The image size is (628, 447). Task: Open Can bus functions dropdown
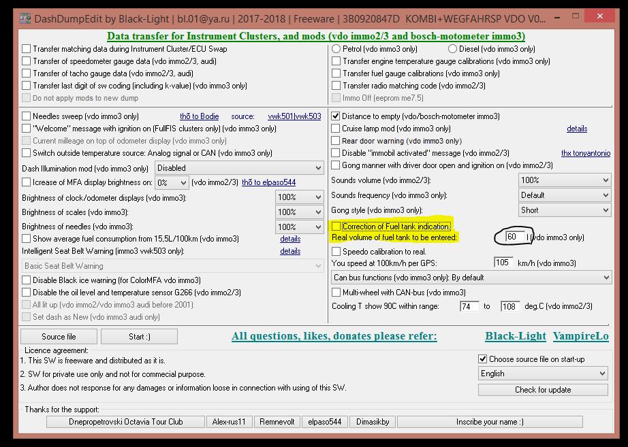(471, 278)
